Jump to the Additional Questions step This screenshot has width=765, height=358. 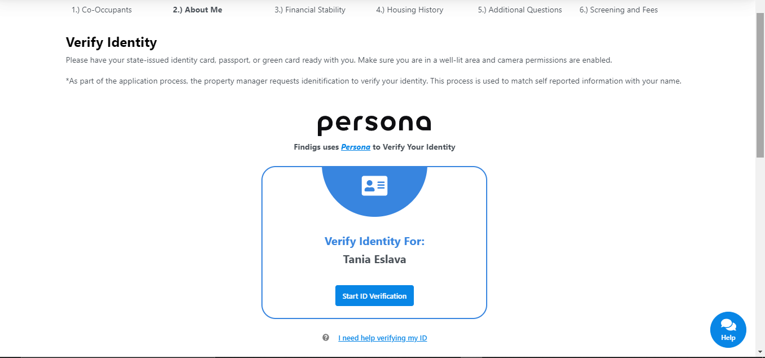coord(520,10)
